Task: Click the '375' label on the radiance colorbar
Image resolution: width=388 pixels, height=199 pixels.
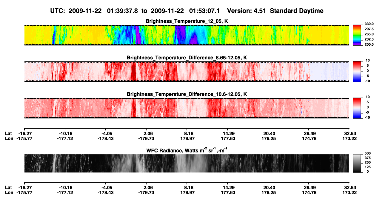Action: click(x=367, y=158)
